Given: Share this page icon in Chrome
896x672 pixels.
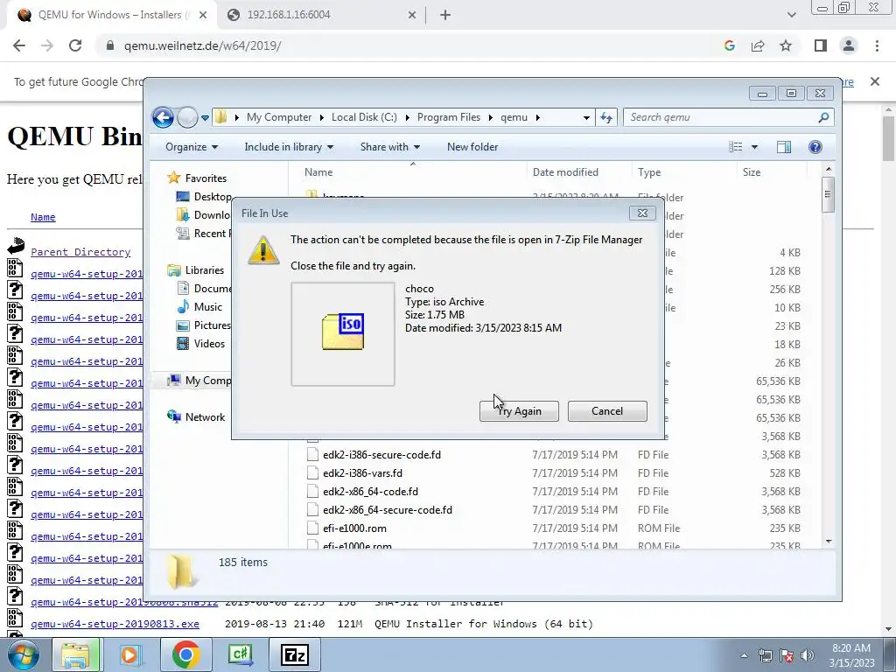Looking at the screenshot, I should (758, 45).
